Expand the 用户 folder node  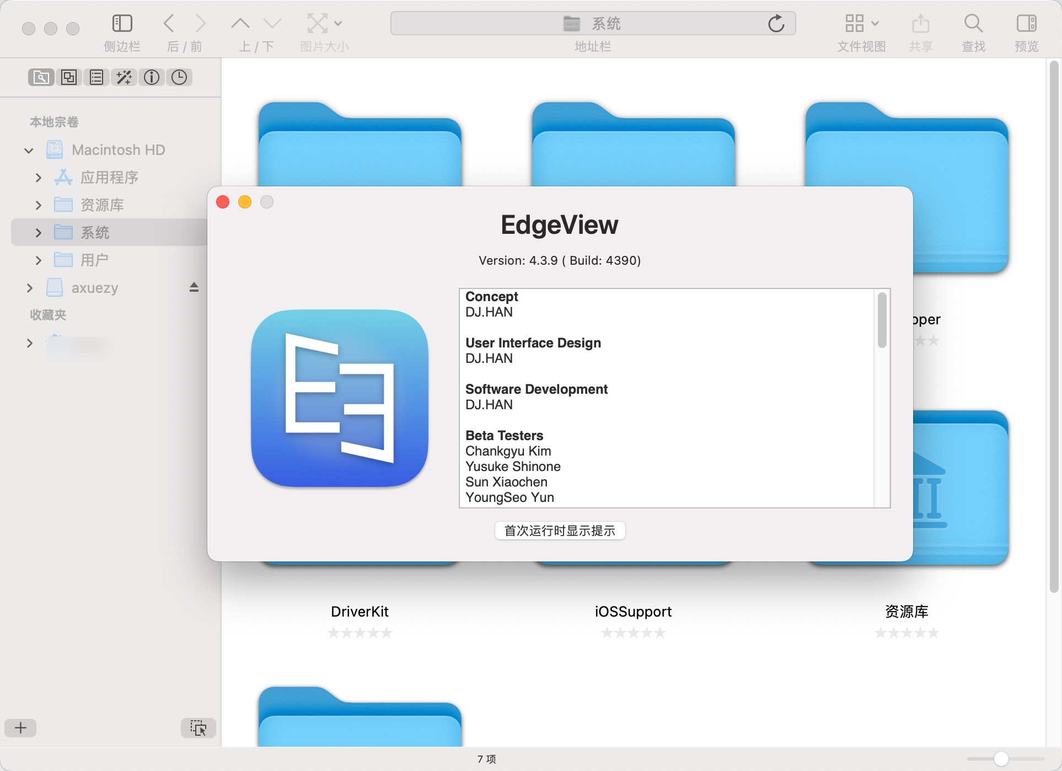click(x=38, y=260)
